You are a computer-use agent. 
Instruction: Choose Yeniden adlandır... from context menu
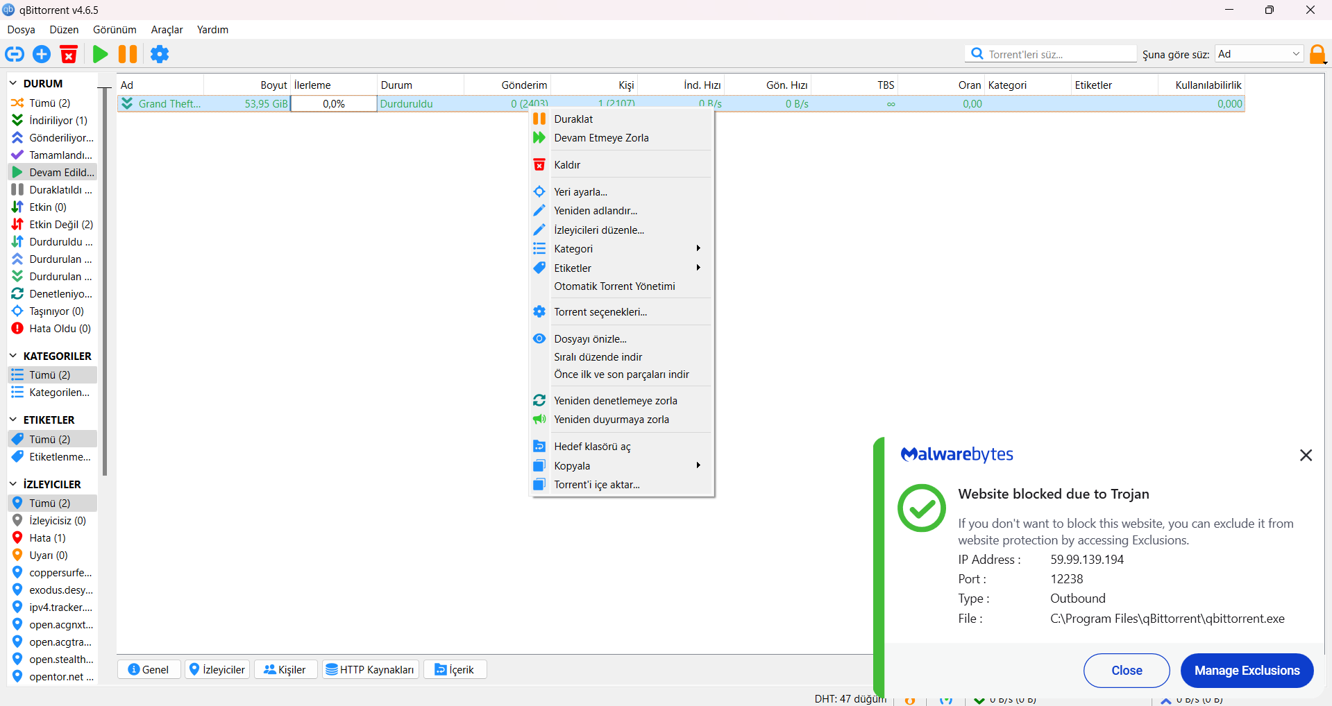pos(622,210)
